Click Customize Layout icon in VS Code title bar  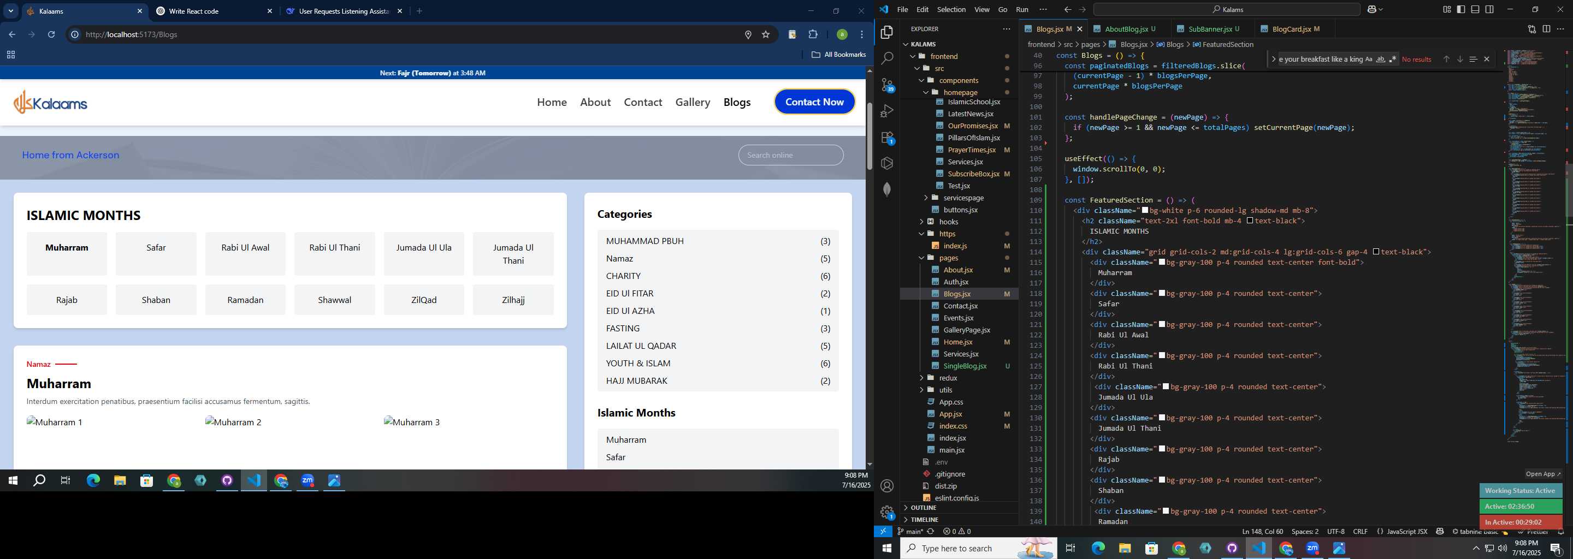[x=1447, y=10]
